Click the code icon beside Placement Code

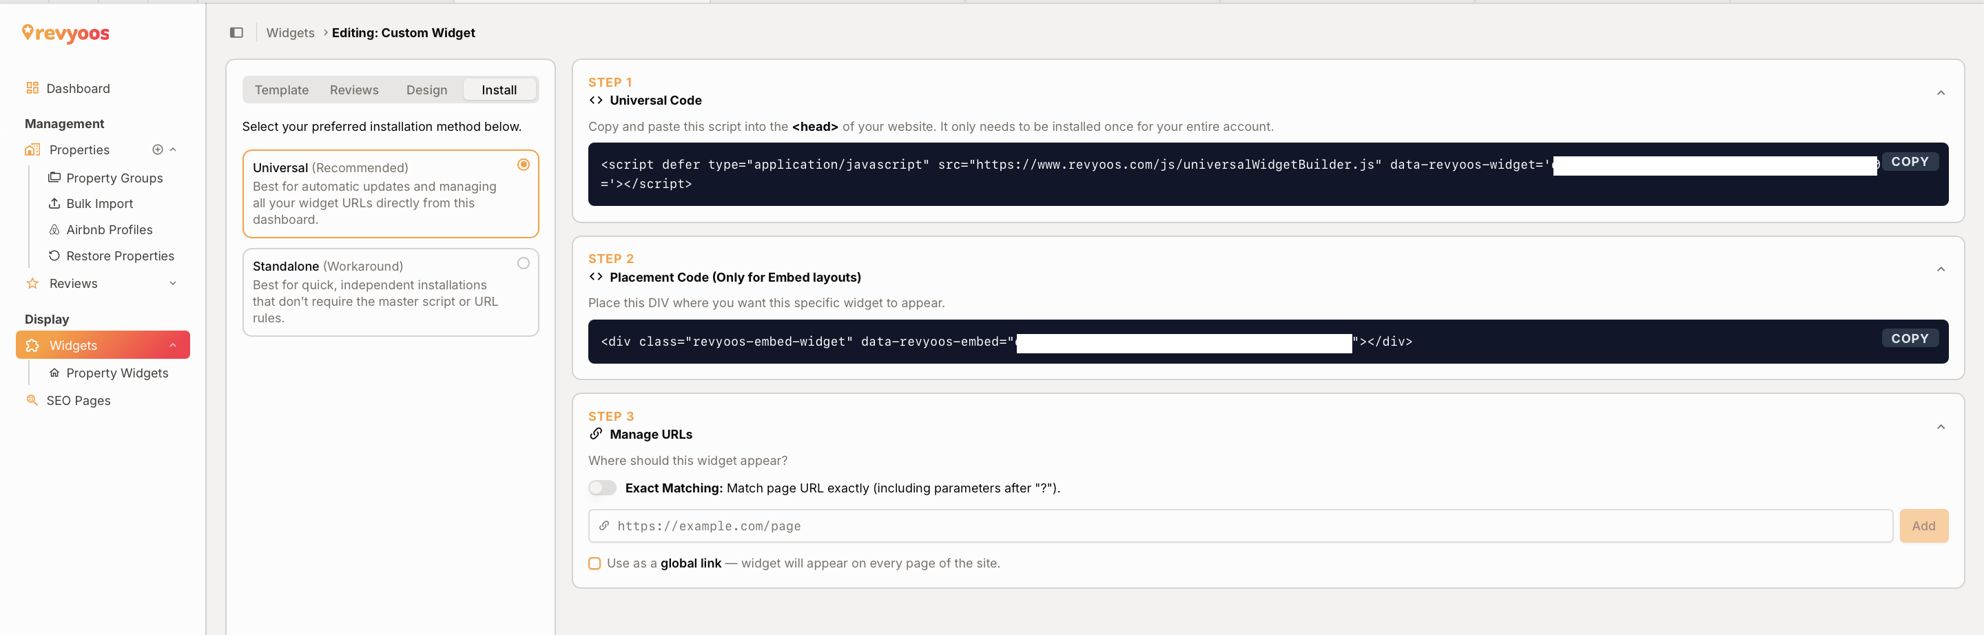coord(596,277)
